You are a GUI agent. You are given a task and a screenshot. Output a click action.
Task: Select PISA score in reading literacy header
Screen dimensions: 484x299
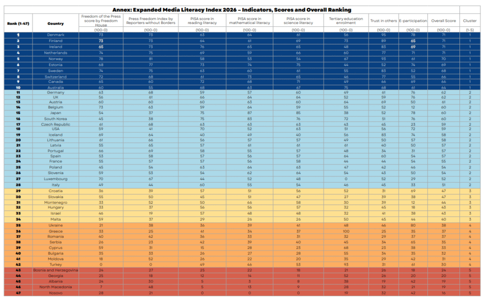[x=202, y=21]
